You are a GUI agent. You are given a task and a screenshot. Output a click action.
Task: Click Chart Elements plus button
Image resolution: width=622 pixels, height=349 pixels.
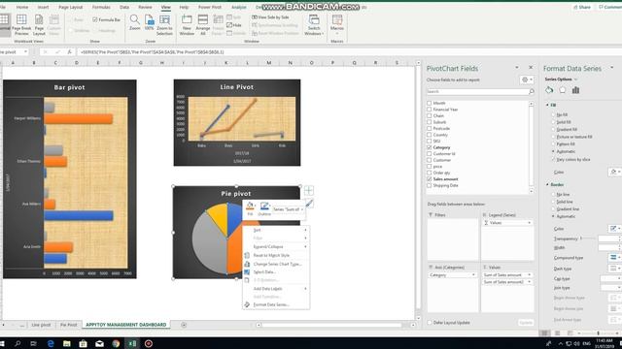[309, 190]
